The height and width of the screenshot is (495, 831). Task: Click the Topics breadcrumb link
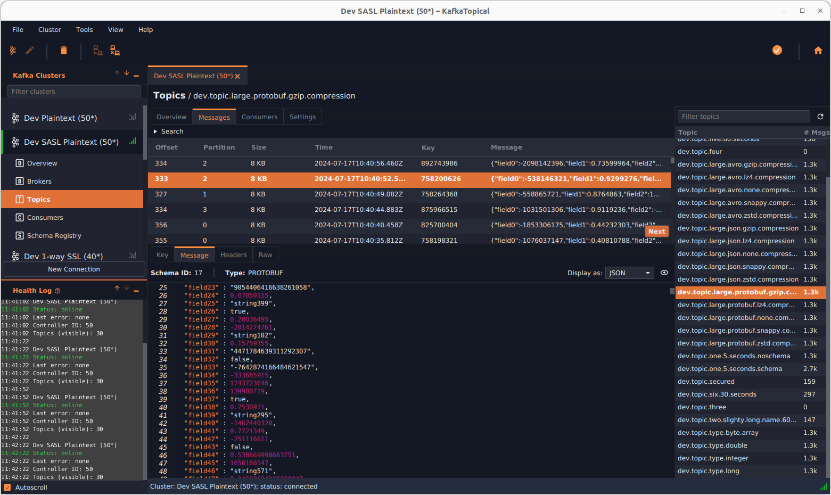(169, 95)
